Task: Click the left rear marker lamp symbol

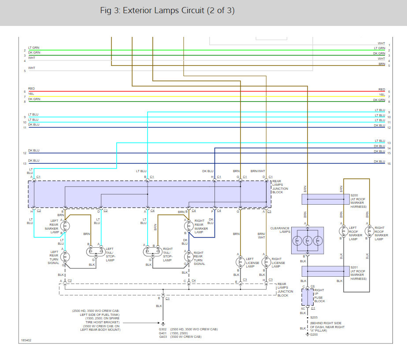Action: [x=65, y=226]
